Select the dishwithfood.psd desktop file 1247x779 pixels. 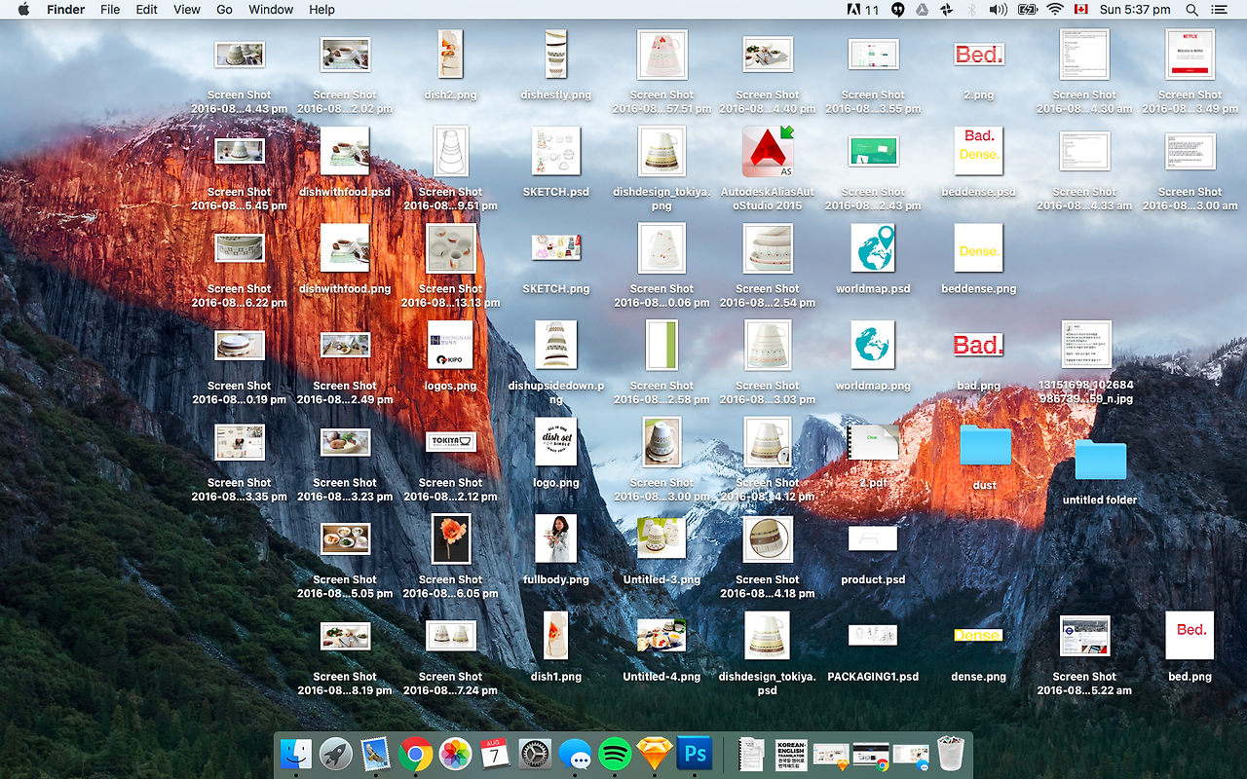(344, 151)
